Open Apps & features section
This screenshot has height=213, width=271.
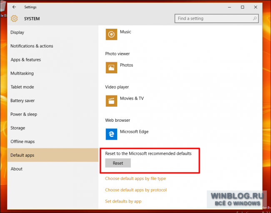pos(53,60)
